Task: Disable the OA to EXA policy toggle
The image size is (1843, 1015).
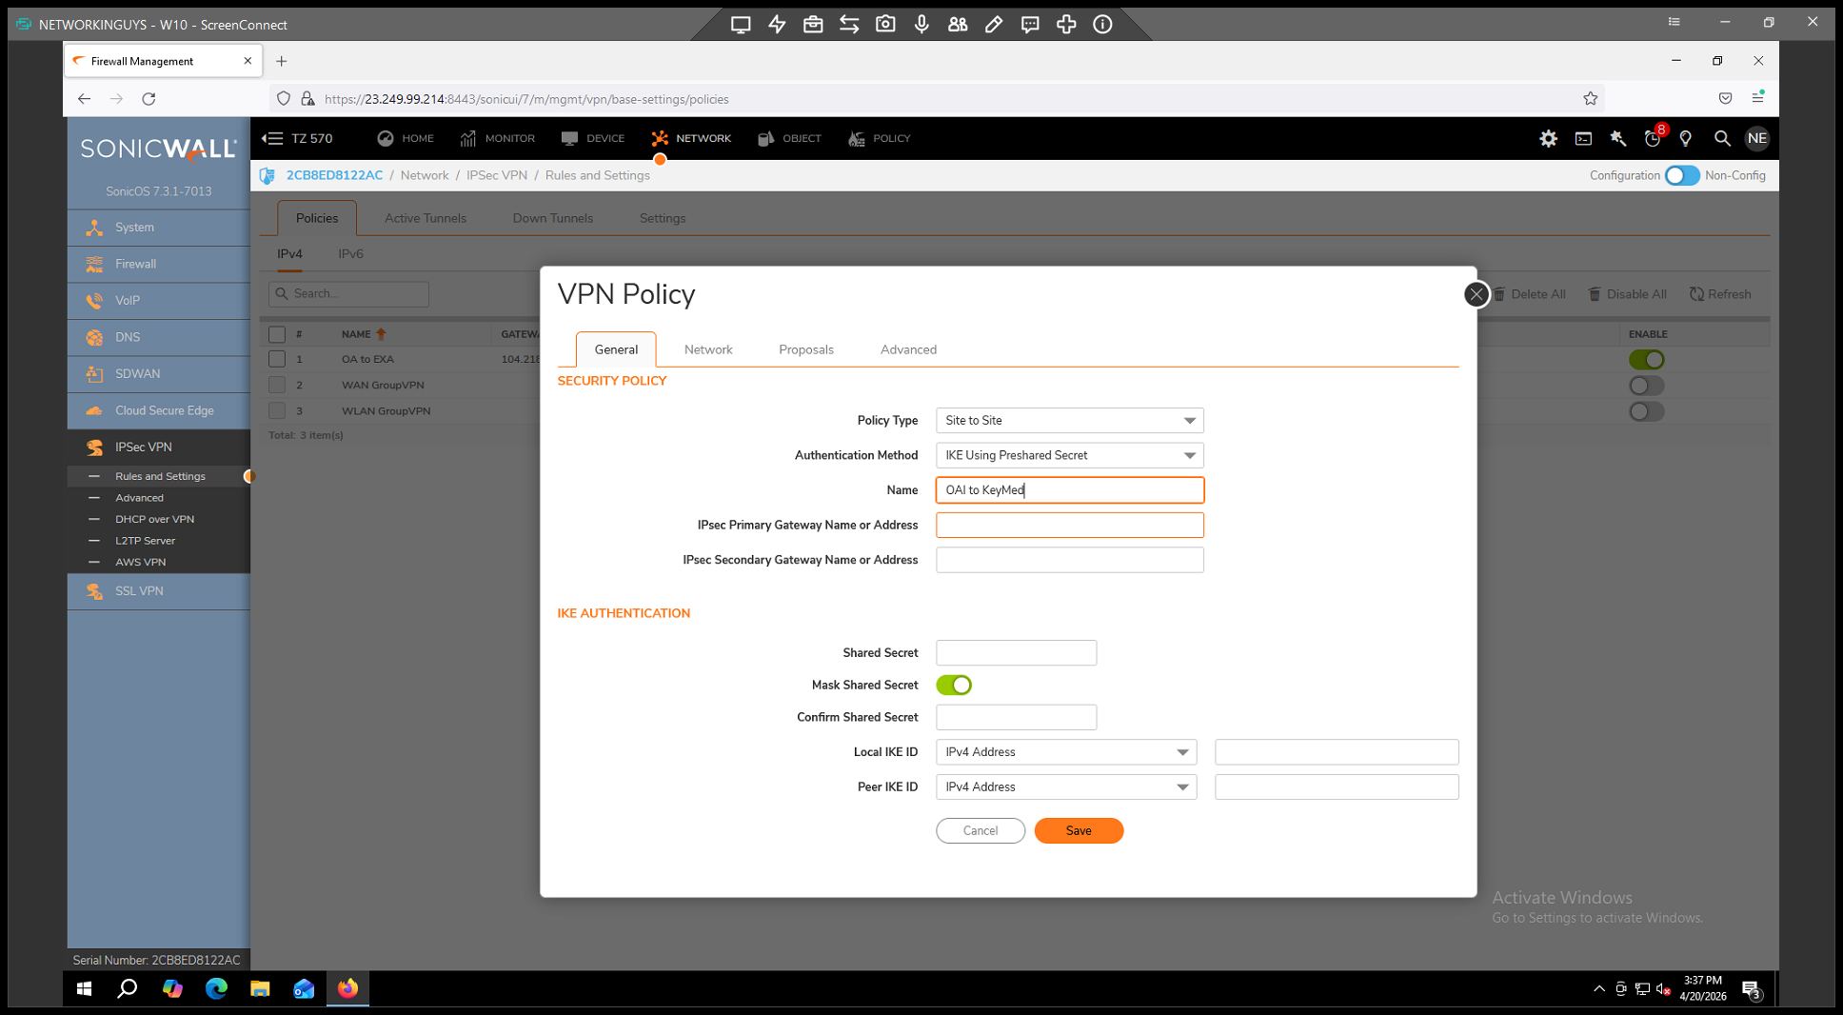Action: (1646, 360)
